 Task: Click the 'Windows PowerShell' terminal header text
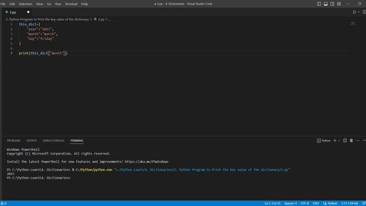click(23, 149)
